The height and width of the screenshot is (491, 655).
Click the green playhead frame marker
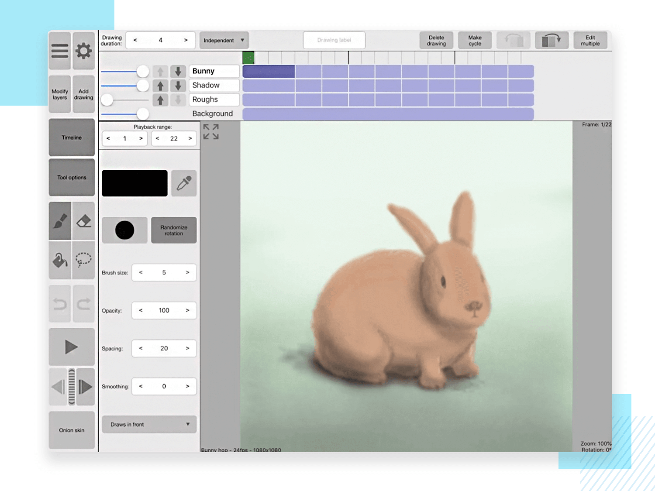248,58
